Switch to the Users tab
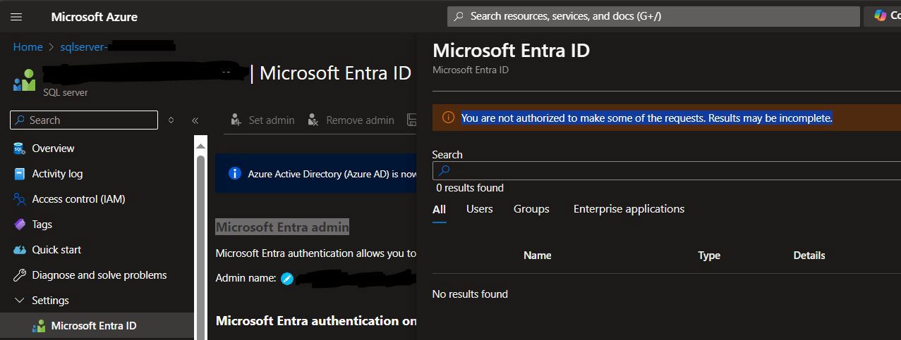The height and width of the screenshot is (340, 901). (480, 209)
